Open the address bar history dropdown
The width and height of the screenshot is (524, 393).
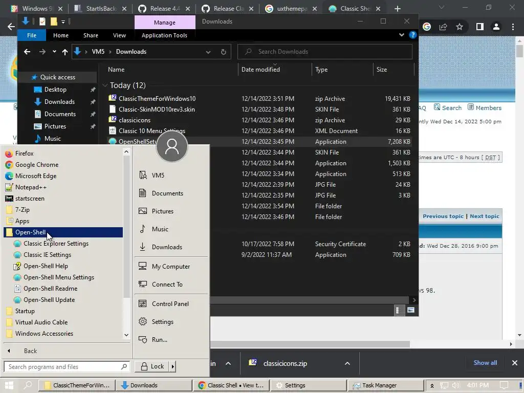coord(208,52)
